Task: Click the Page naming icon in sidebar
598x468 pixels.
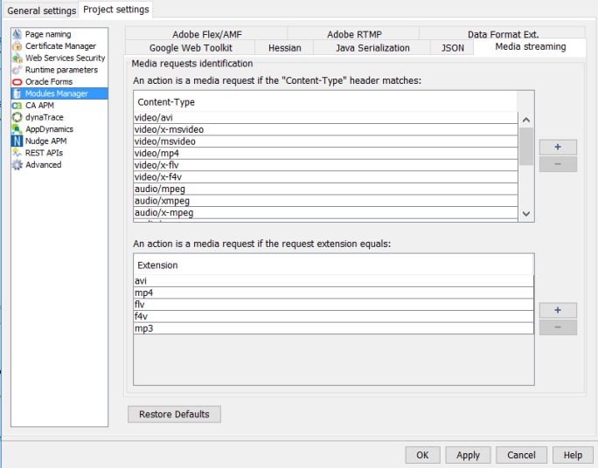Action: [x=17, y=34]
